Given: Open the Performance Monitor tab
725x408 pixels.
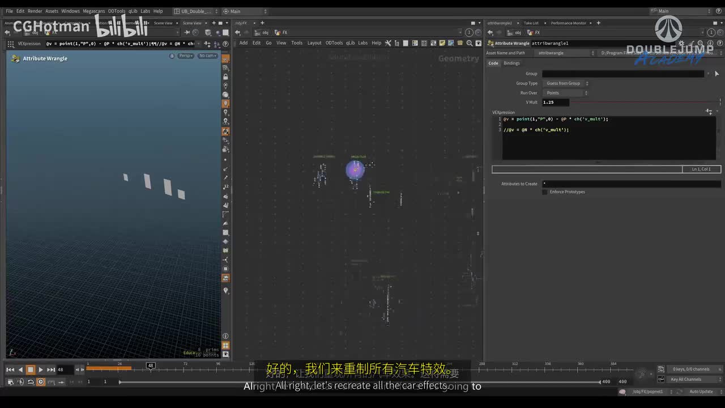Looking at the screenshot, I should (x=569, y=23).
